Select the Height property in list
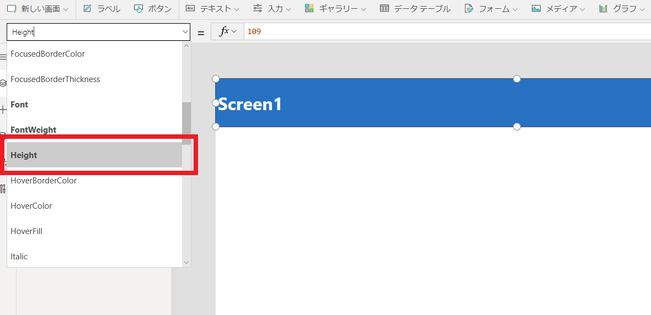This screenshot has height=315, width=651. click(94, 155)
